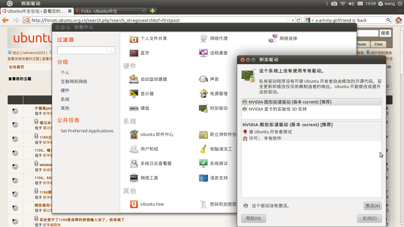Filter control center by 个人 group

click(65, 73)
